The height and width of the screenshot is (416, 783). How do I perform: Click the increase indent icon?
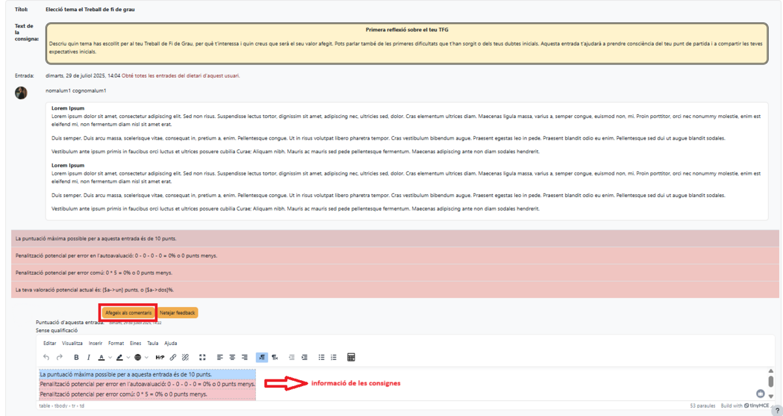pyautogui.click(x=304, y=357)
